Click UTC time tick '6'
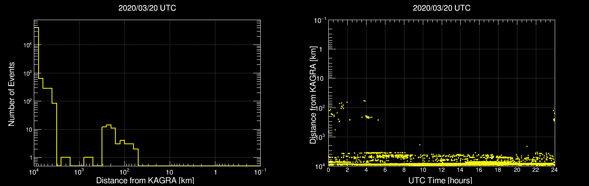This screenshot has width=589, height=186. [x=385, y=170]
